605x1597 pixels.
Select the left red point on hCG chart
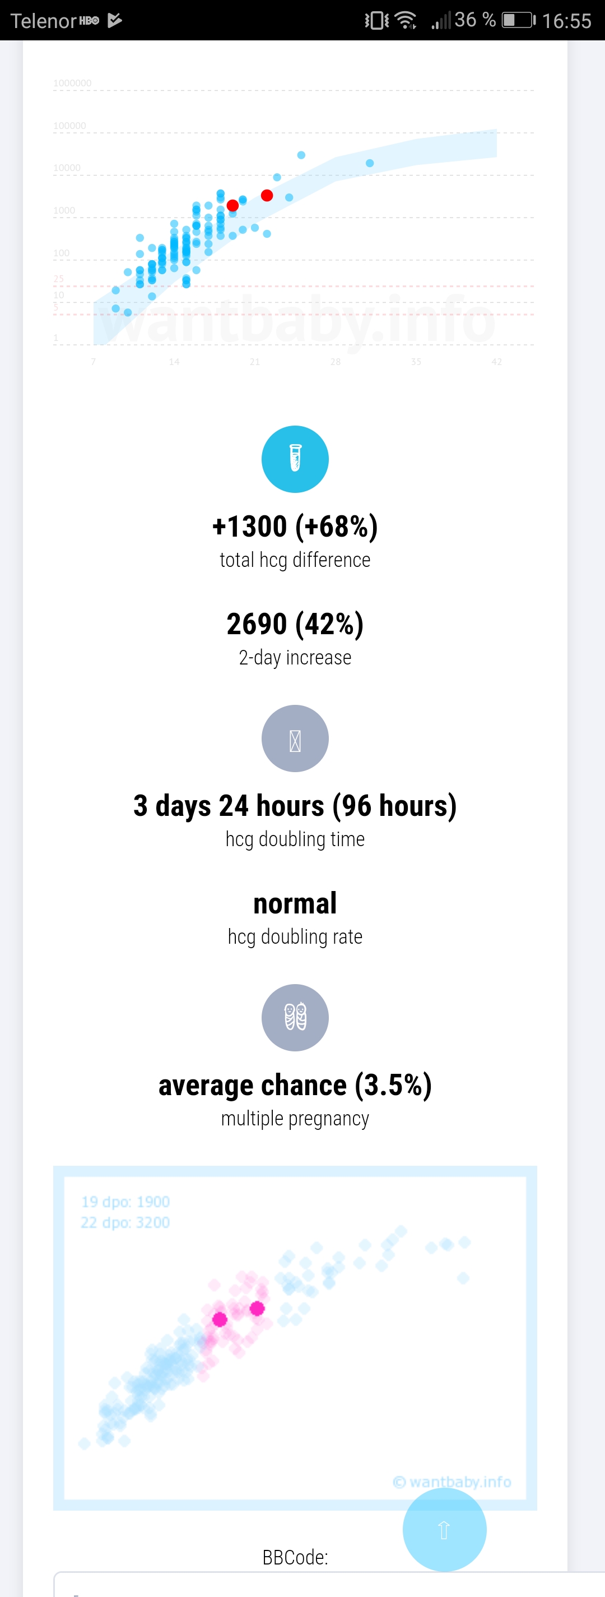tap(233, 205)
